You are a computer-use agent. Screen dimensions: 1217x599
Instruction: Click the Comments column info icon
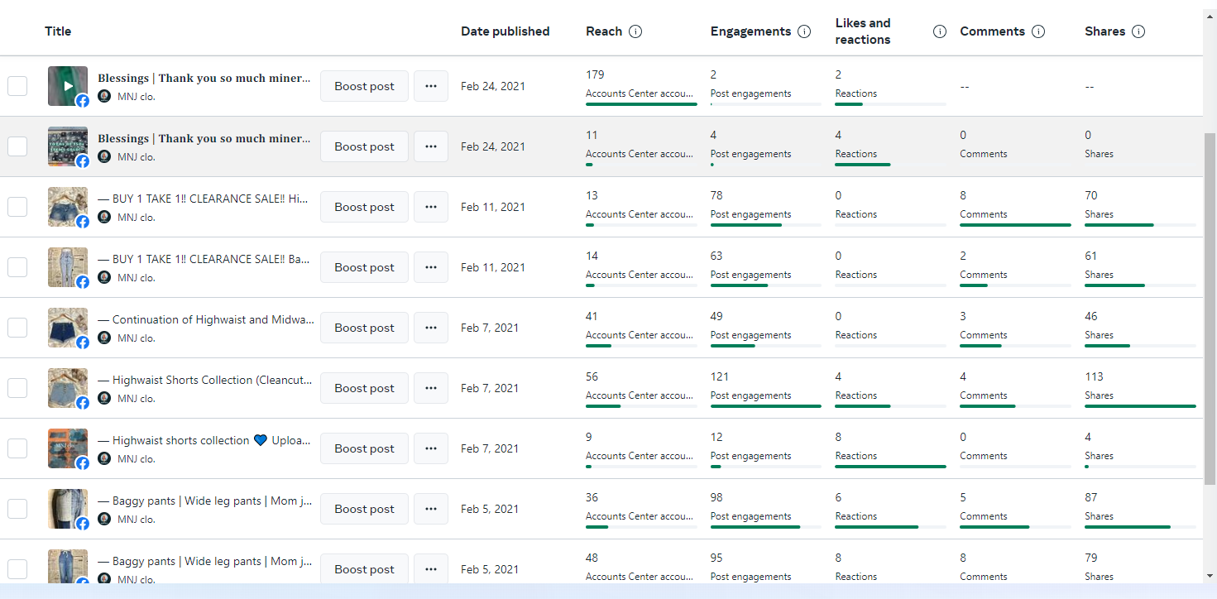coord(1038,31)
